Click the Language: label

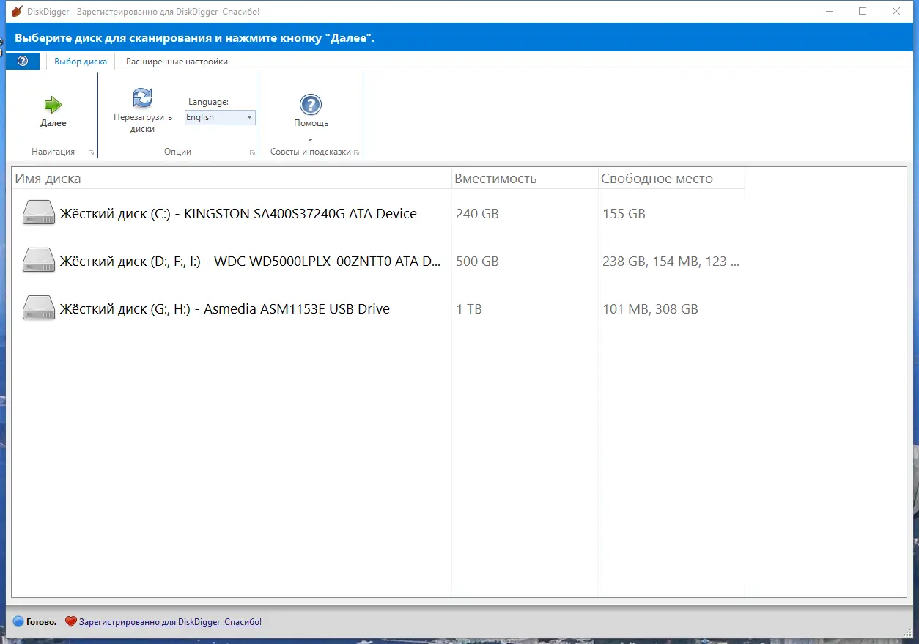tap(208, 102)
